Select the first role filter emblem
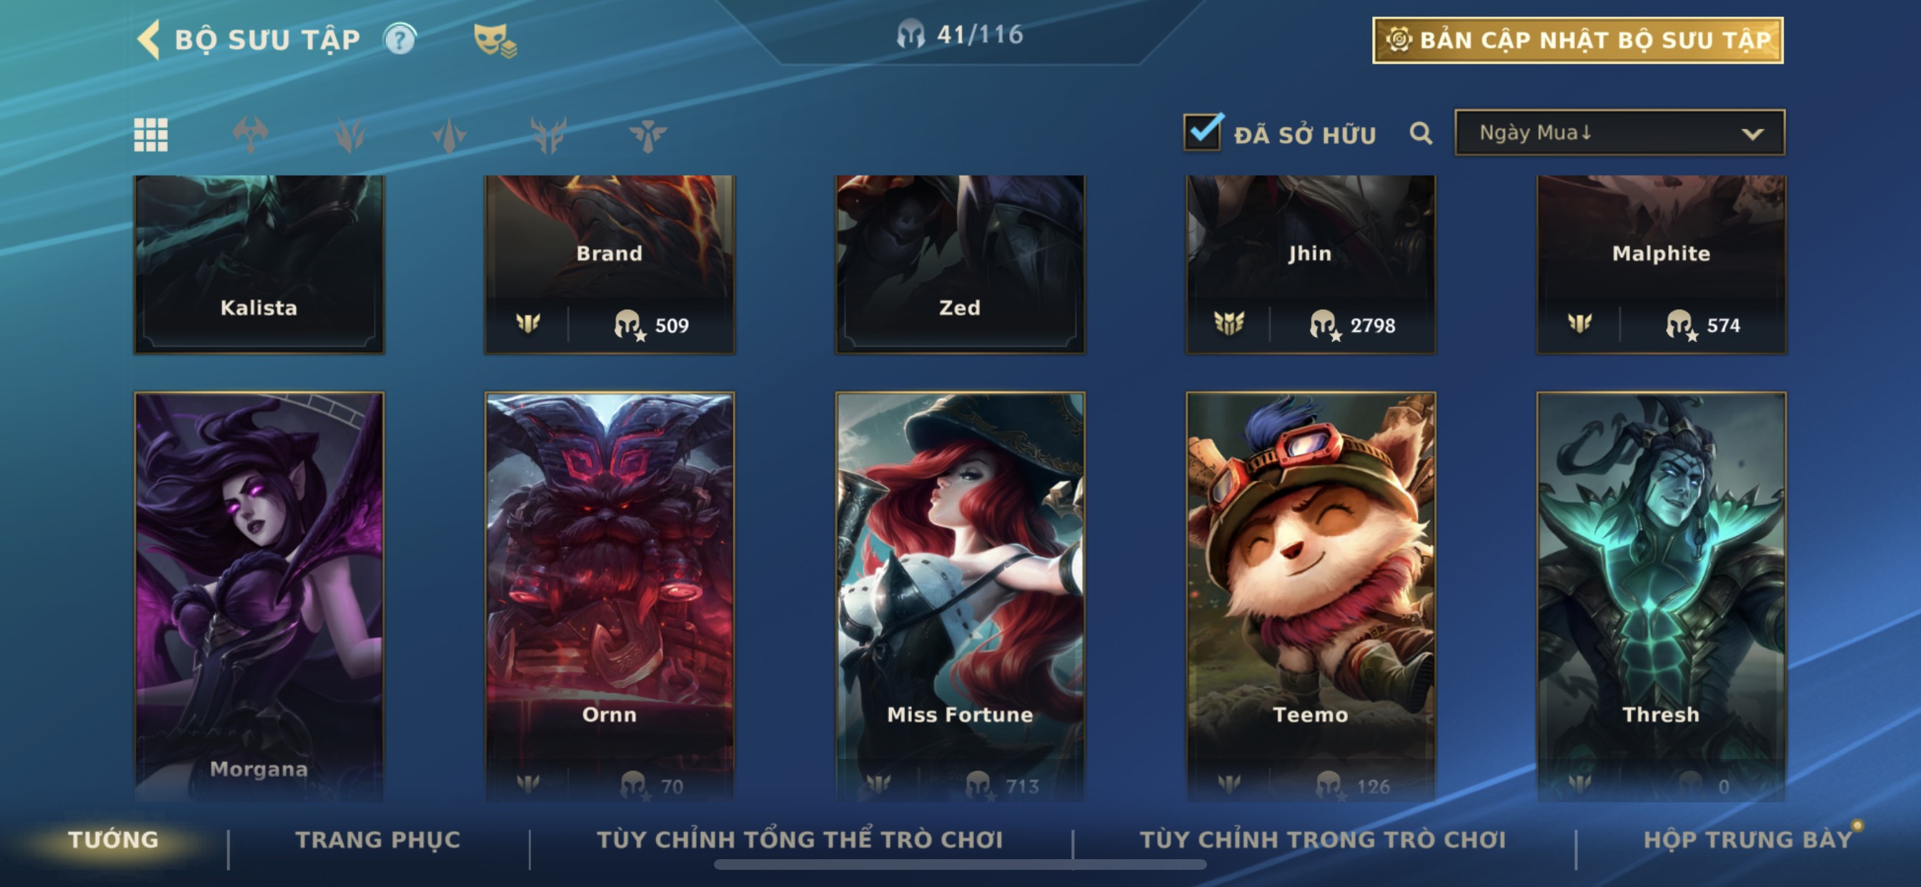 click(x=250, y=135)
